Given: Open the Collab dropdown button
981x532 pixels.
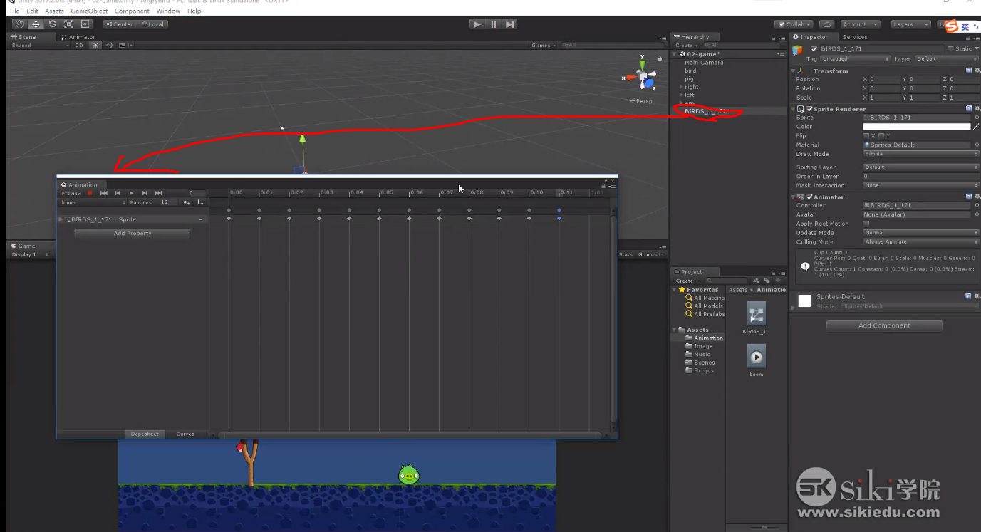Looking at the screenshot, I should [795, 24].
